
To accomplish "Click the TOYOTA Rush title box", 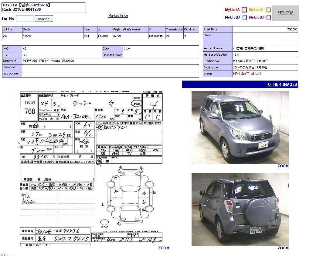I will tap(43, 7).
